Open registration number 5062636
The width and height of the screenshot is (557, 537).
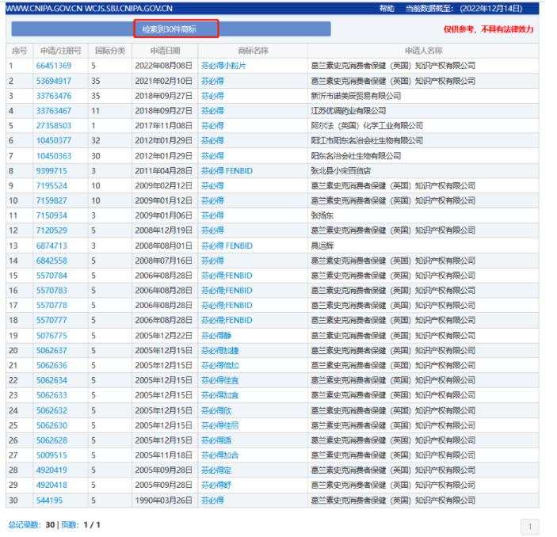[x=52, y=365]
